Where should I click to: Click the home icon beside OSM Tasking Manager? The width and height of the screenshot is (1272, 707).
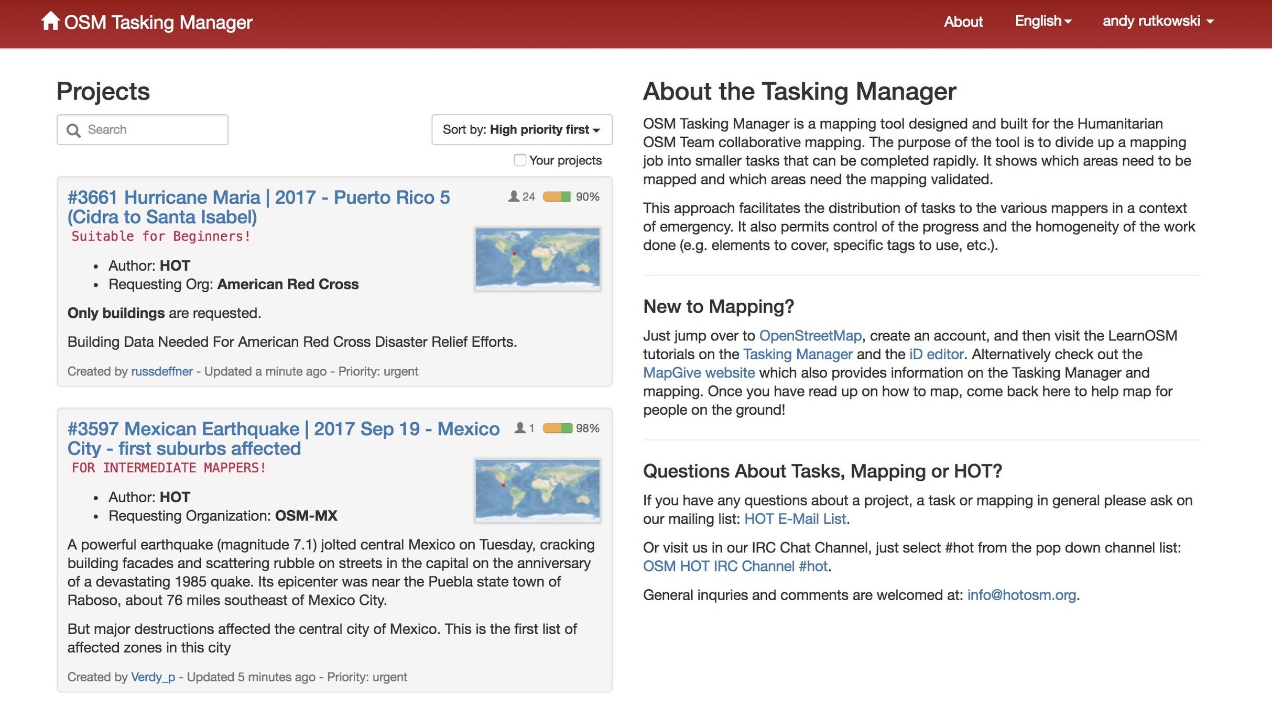click(x=50, y=21)
